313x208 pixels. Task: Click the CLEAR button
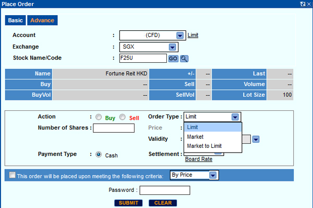coord(163,203)
